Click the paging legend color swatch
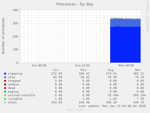The image size is (150, 113). 5,92
